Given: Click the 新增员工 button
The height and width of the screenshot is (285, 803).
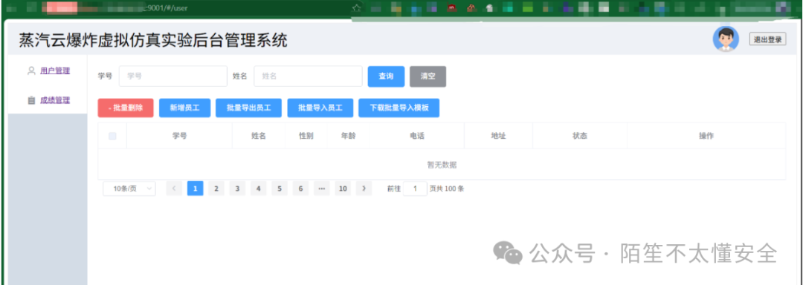Looking at the screenshot, I should 185,108.
